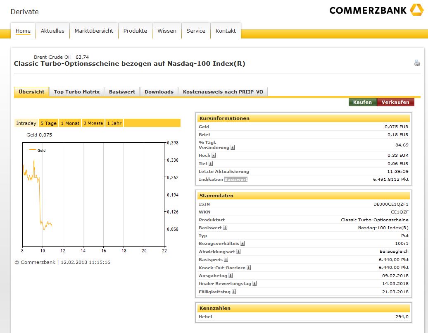Show info for finaler Bewertungstag
Image resolution: width=428 pixels, height=333 pixels.
(254, 284)
